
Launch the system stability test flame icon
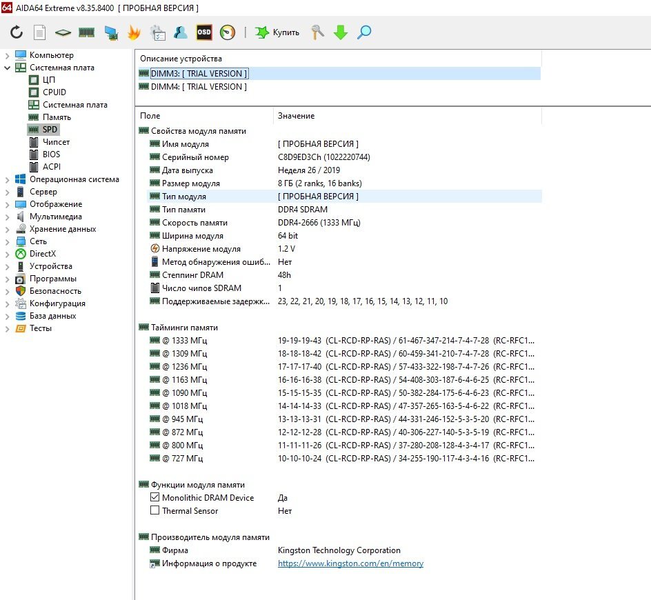pos(134,32)
